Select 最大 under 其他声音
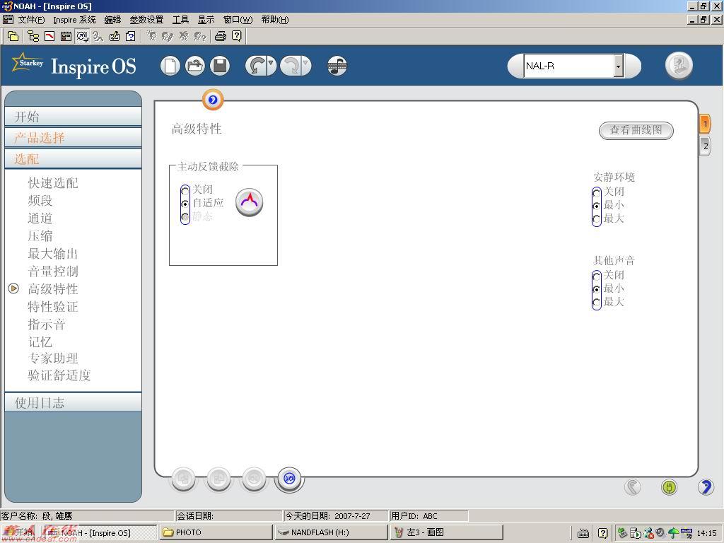This screenshot has height=543, width=724. pos(597,303)
